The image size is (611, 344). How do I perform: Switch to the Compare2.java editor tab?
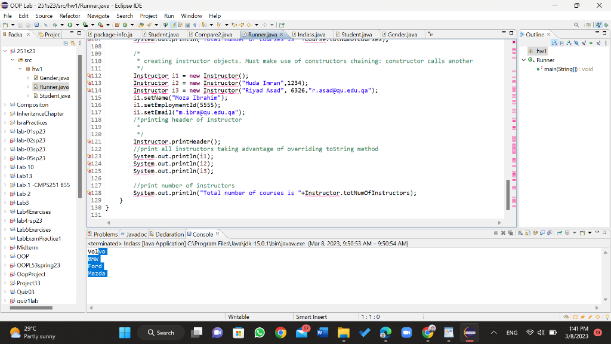point(213,34)
